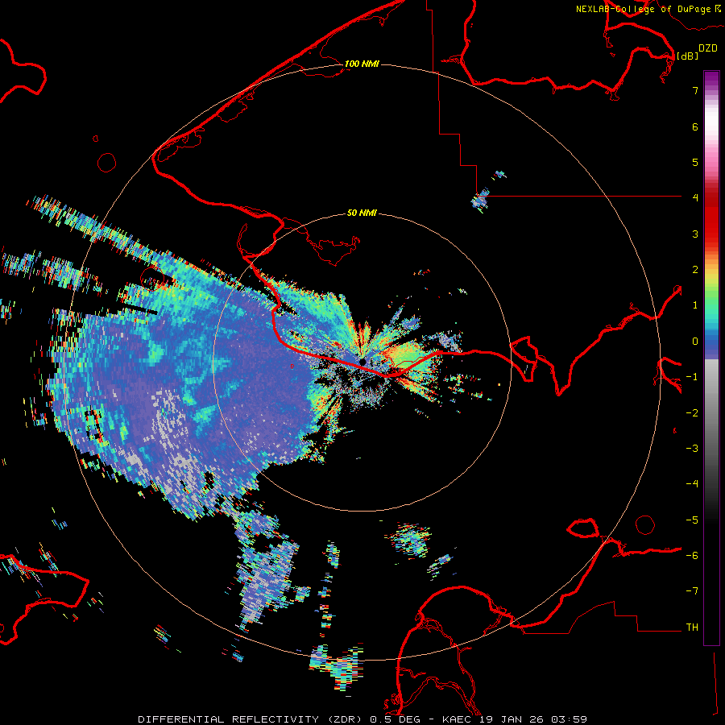
Task: Click the -2 value on the color scale
Action: pos(692,413)
